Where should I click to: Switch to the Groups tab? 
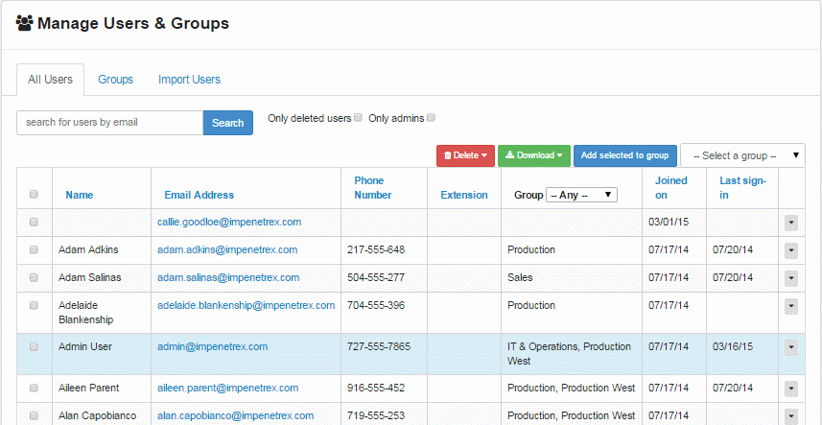click(x=116, y=80)
